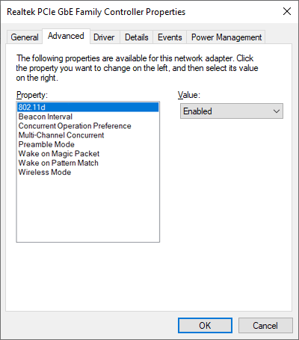The width and height of the screenshot is (299, 340).
Task: Select the Advanced tab
Action: click(x=66, y=37)
